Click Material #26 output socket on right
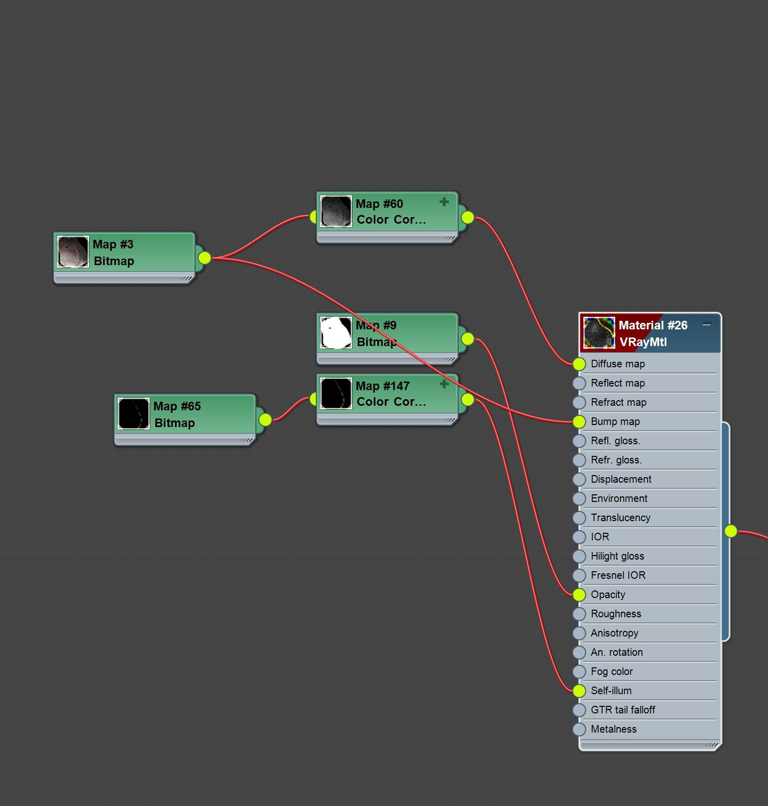 731,531
